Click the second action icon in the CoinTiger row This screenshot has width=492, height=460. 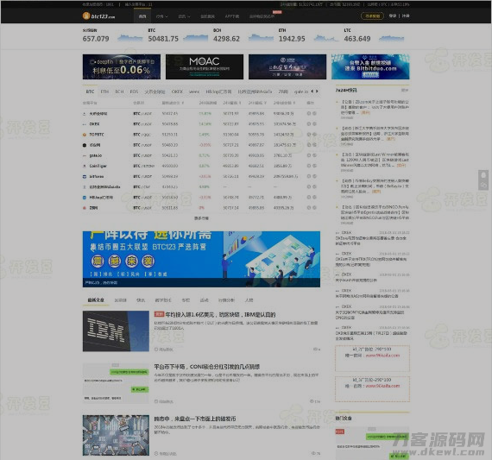click(314, 166)
